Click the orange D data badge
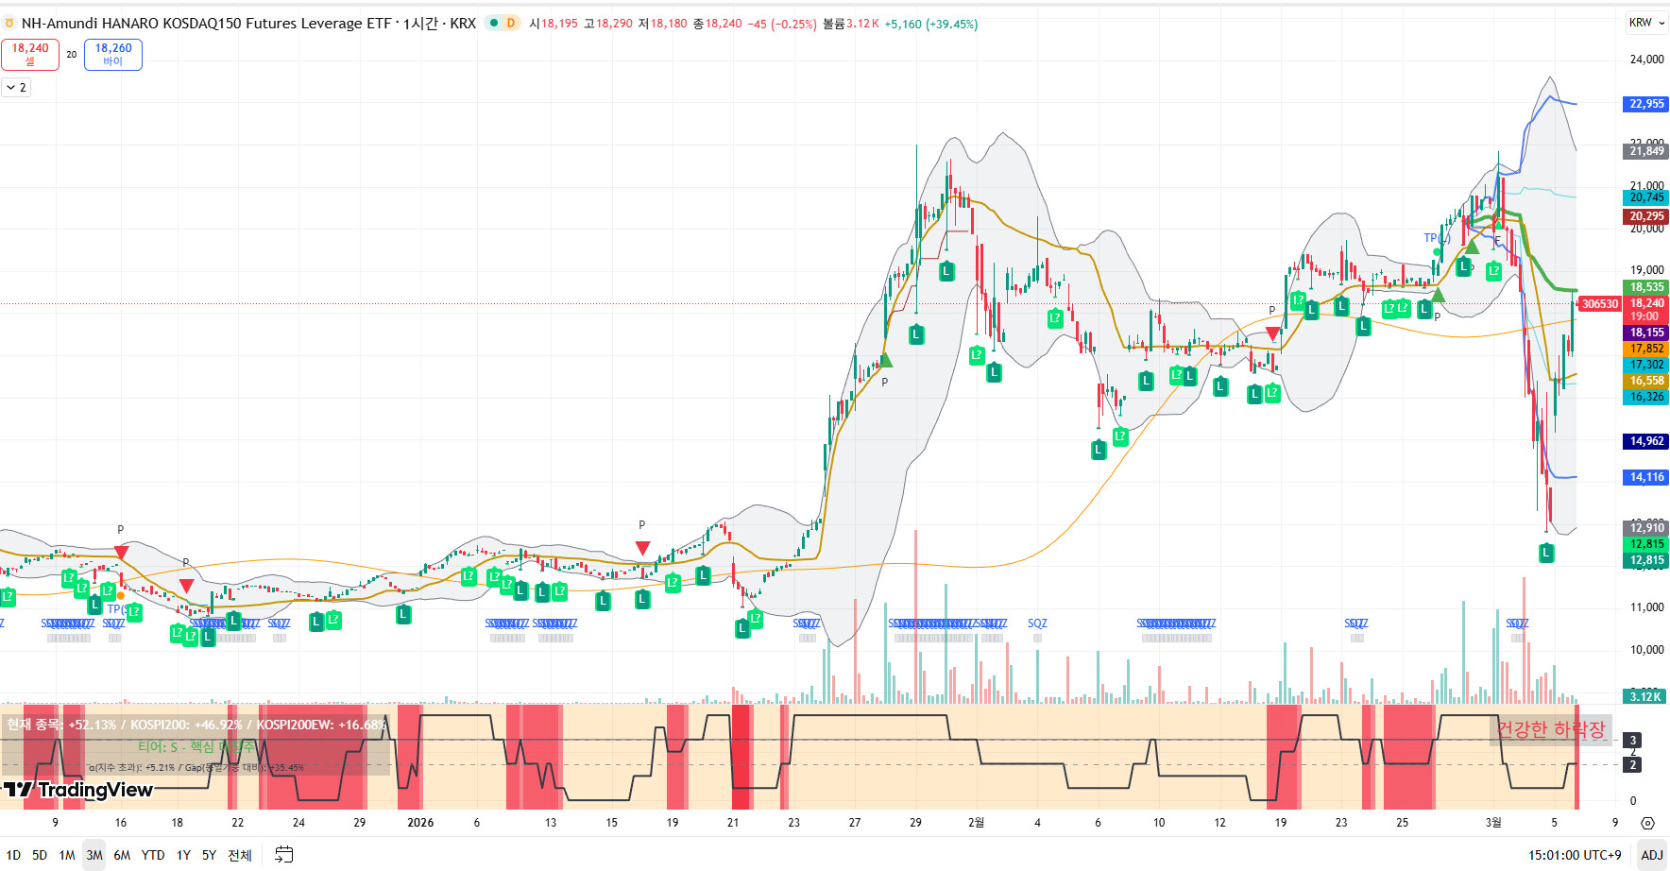Screen dimensions: 1670x871 click(511, 24)
